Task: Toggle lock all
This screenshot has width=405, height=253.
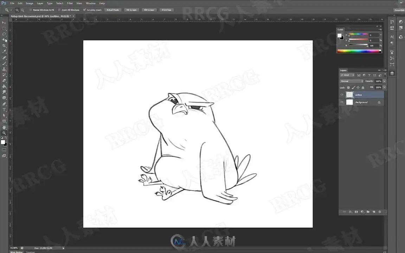Action: pos(363,87)
